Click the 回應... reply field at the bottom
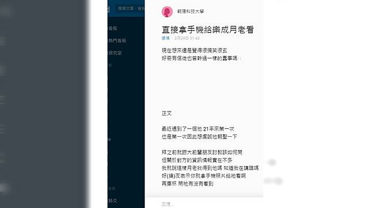371x208 pixels. coord(168,204)
